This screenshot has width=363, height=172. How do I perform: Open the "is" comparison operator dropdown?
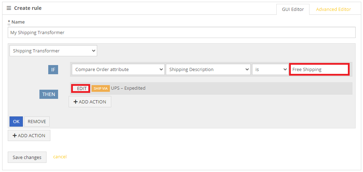tap(270, 69)
